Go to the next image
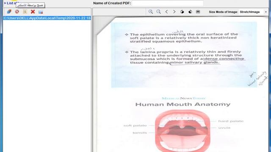Image resolution: width=271 pixels, height=152 pixels. tap(174, 12)
